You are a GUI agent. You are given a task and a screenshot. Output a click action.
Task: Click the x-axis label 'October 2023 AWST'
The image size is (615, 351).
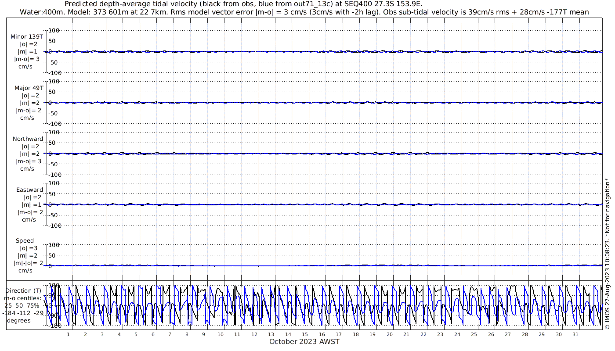coord(304,341)
